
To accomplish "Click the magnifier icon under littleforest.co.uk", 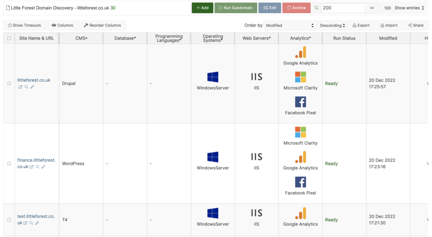I will click(x=27, y=87).
